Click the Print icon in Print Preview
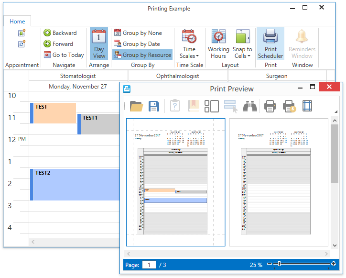346x278 pixels. coord(270,106)
